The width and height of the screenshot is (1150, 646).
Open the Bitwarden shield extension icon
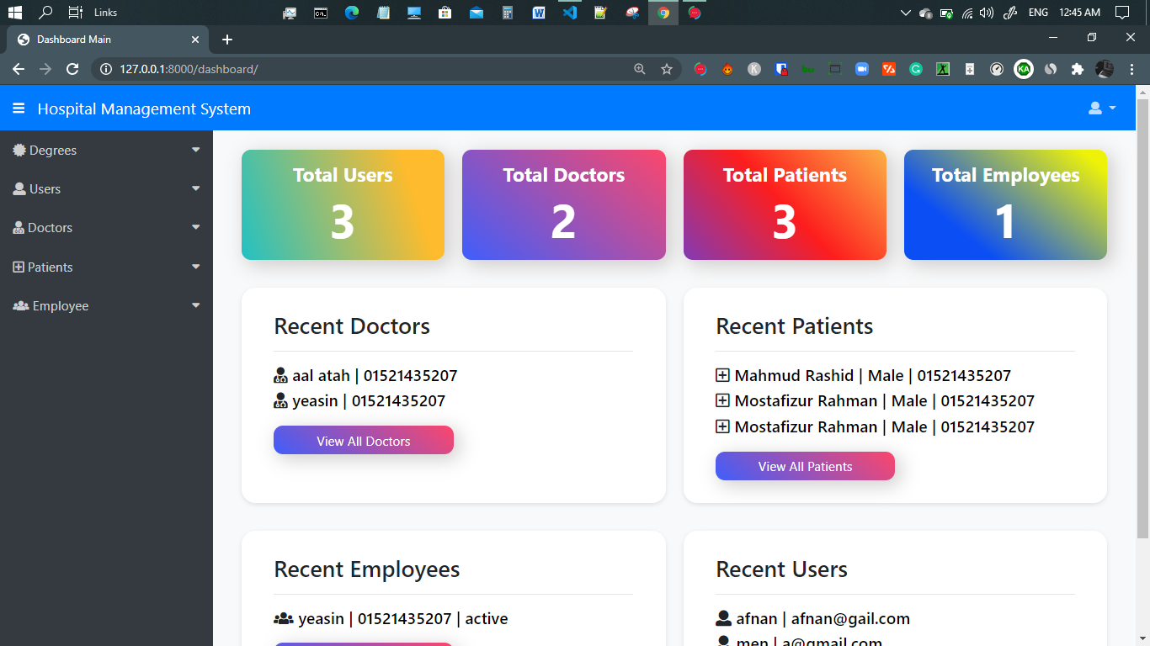781,69
